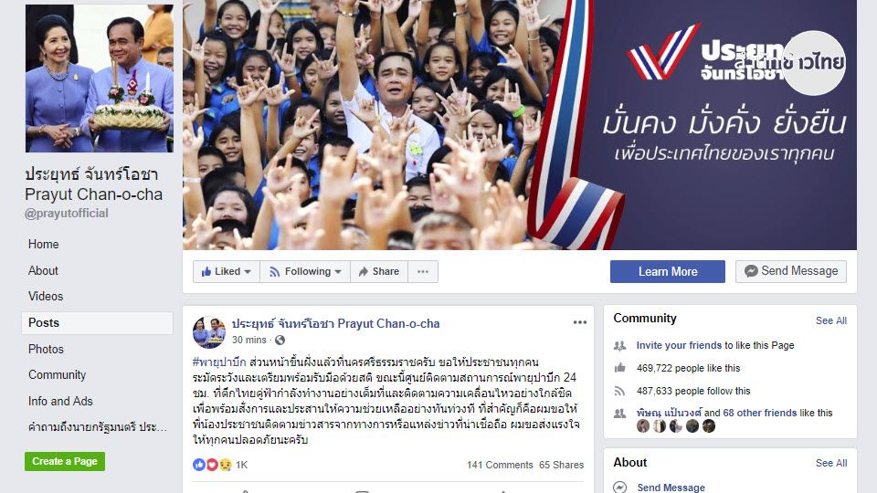Click the heart love reaction icon

[x=212, y=465]
